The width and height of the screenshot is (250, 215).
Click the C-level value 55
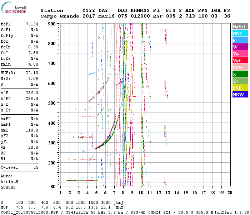(x=36, y=167)
